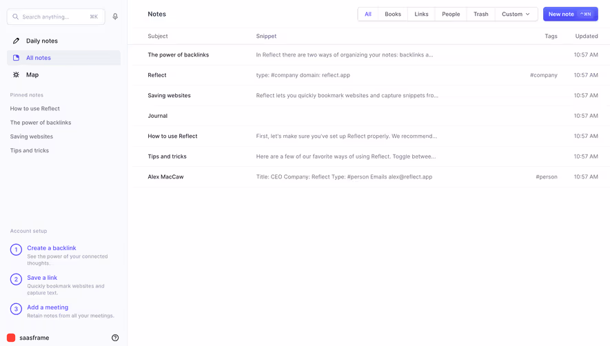Click the #person tag
Image resolution: width=610 pixels, height=346 pixels.
point(546,176)
